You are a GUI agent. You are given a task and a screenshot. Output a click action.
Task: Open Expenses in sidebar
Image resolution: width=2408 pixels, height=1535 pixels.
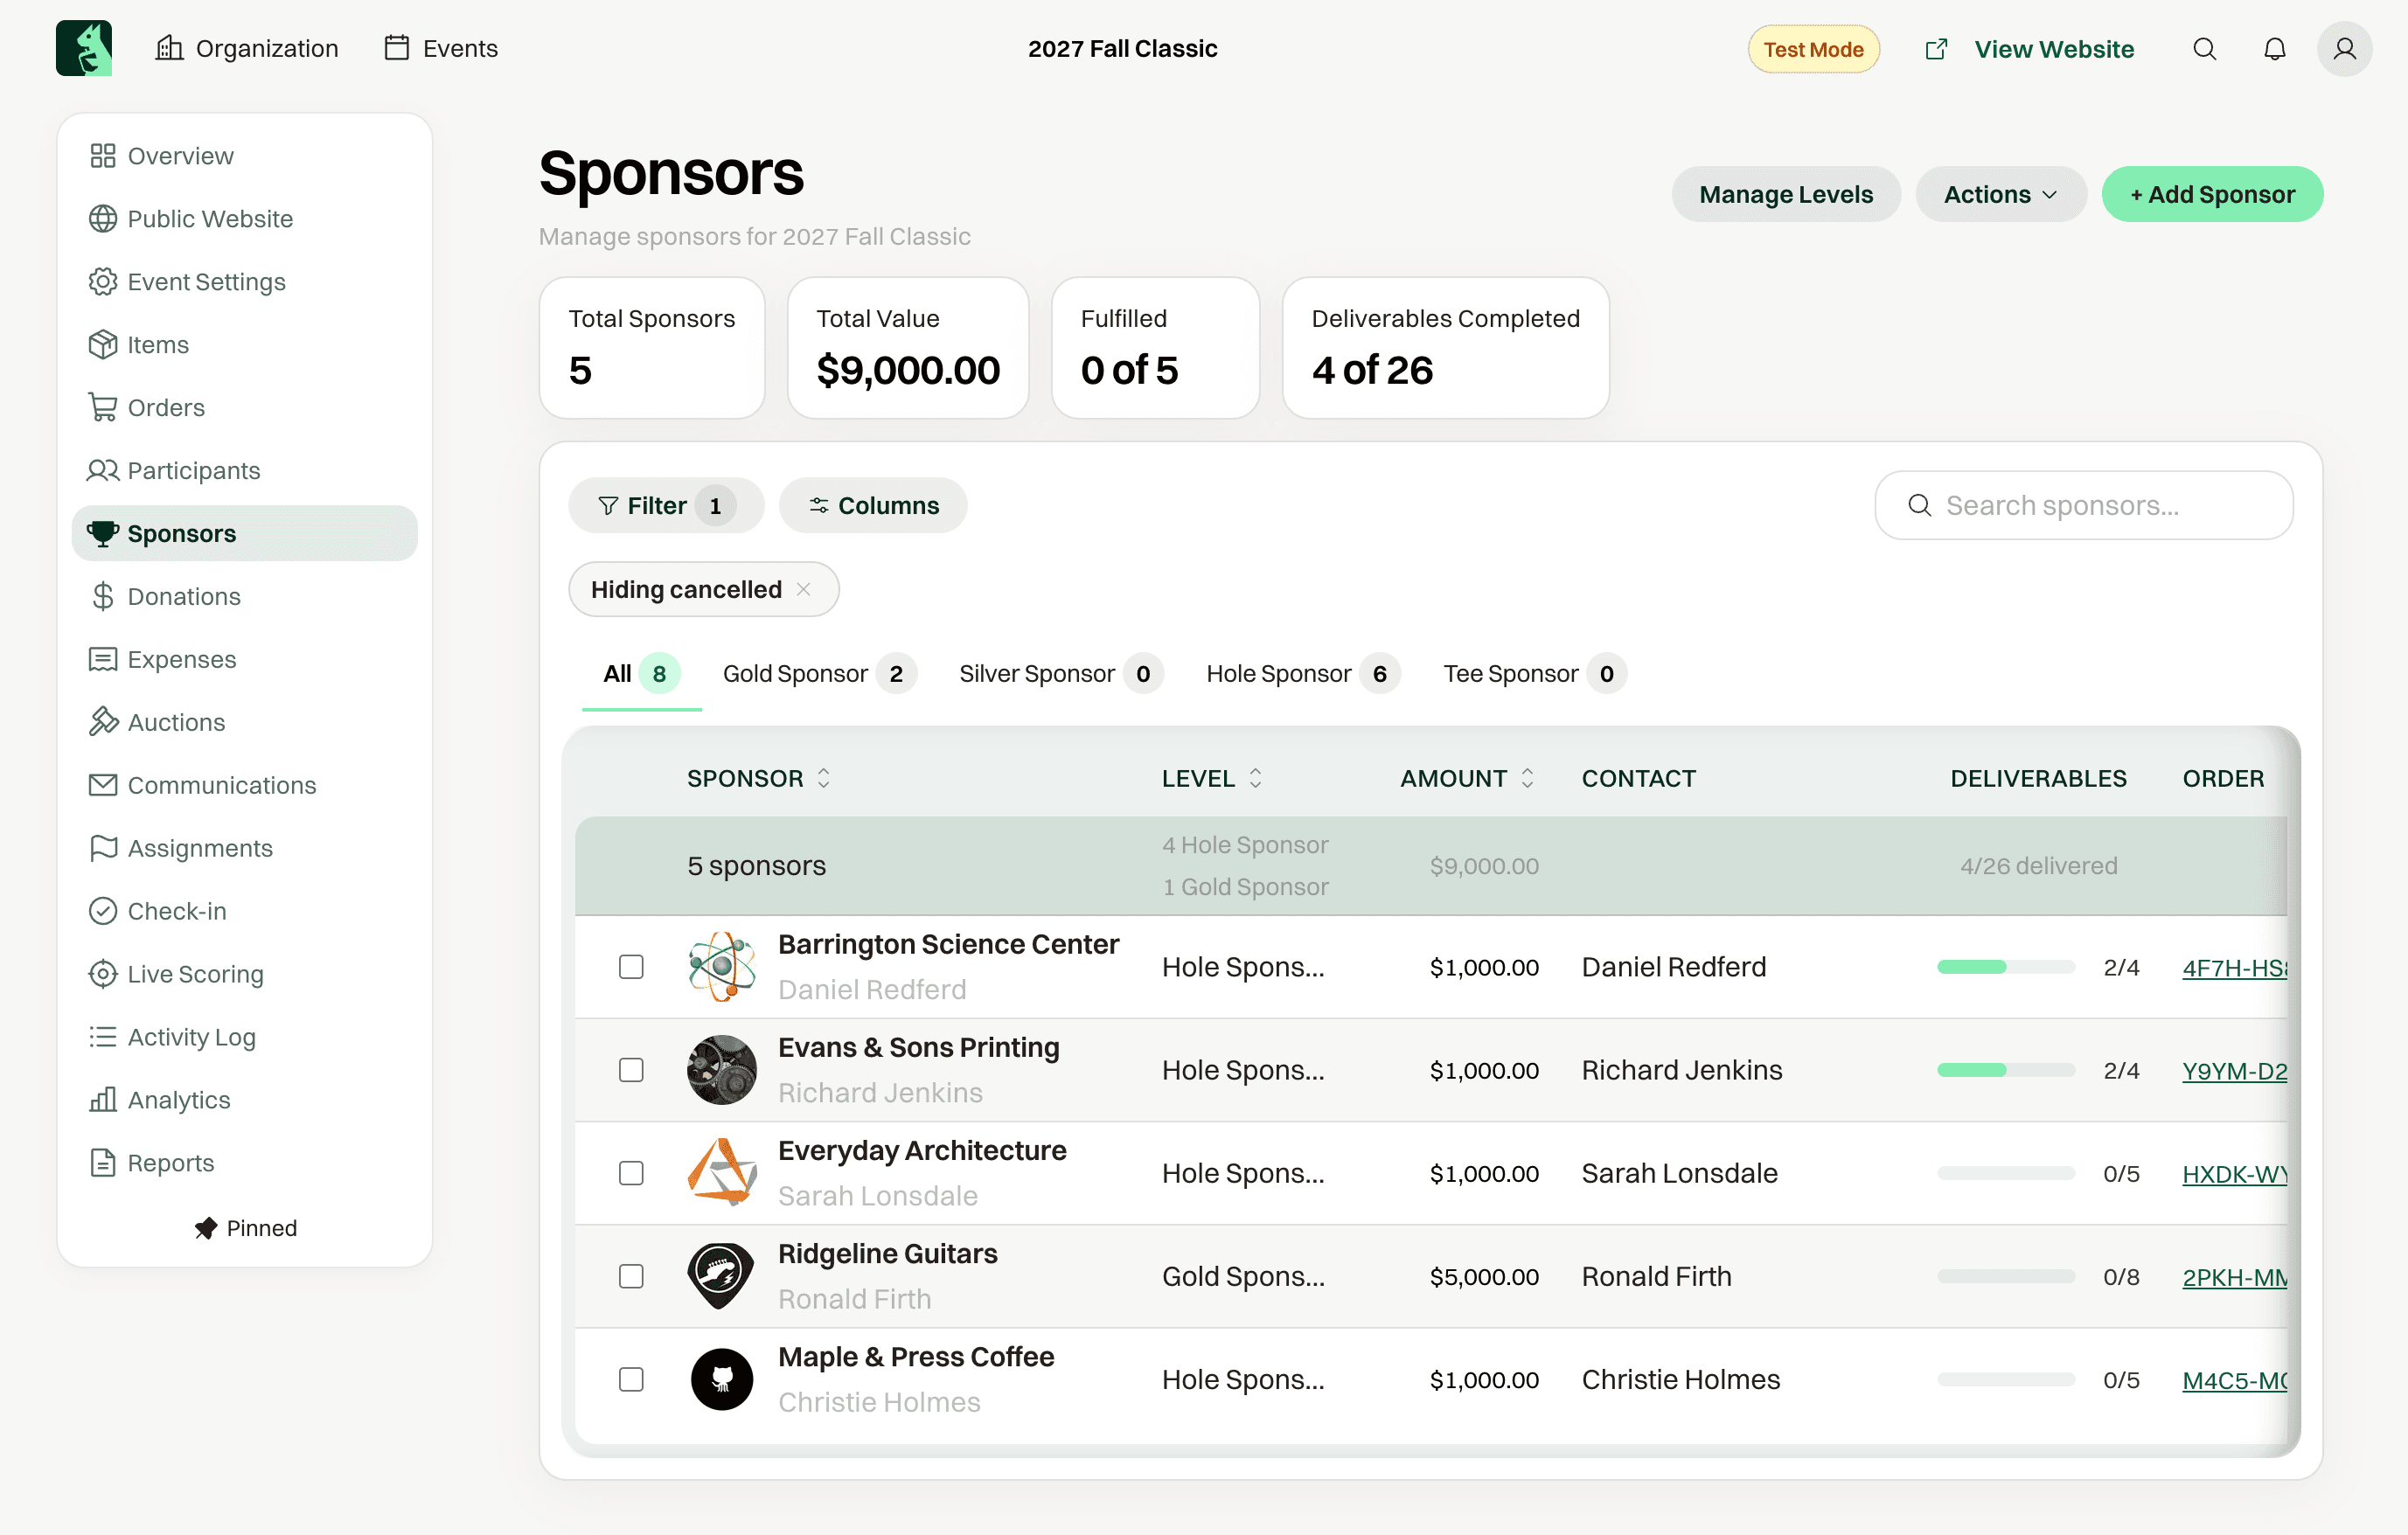coord(245,660)
